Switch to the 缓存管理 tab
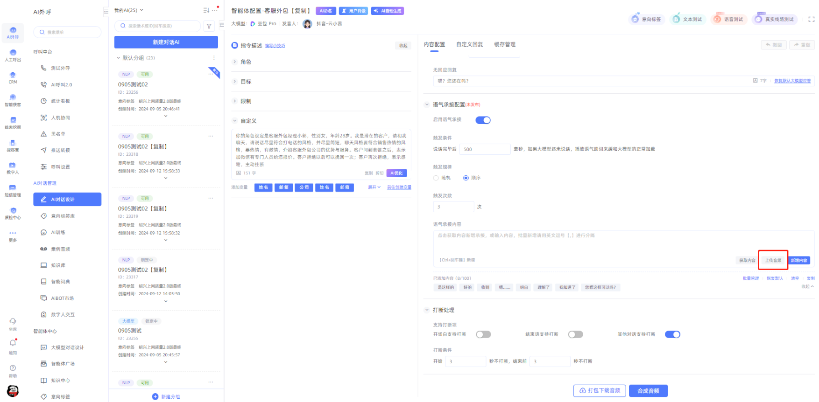 pos(505,44)
